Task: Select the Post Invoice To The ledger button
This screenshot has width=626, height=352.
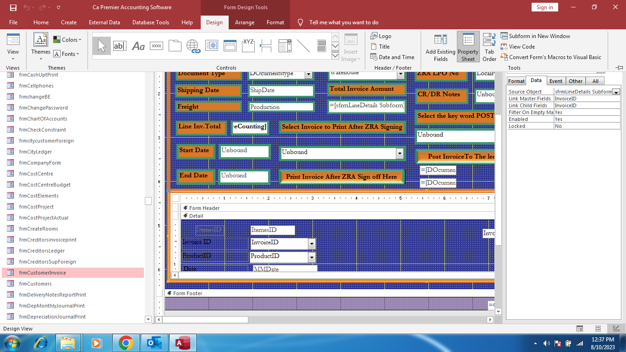Action: pyautogui.click(x=455, y=156)
